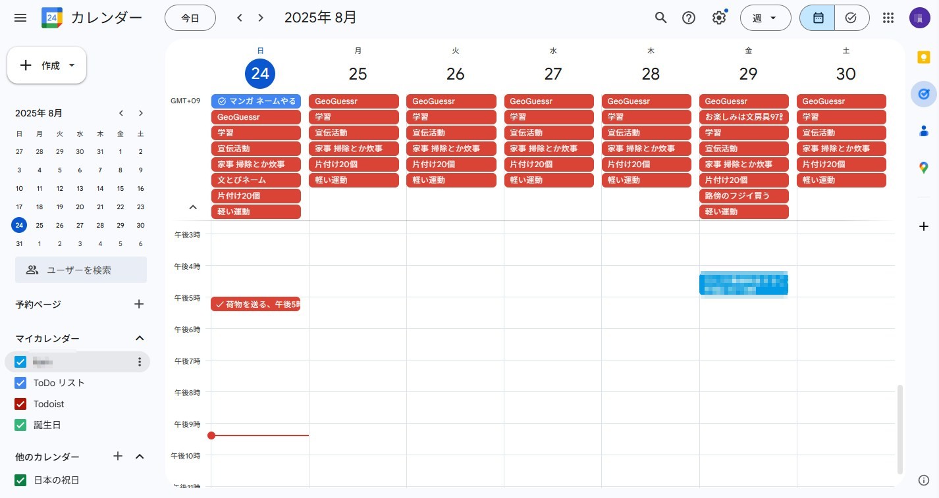Open the 文とびネーム event on Sunday
The width and height of the screenshot is (939, 498).
click(x=256, y=180)
